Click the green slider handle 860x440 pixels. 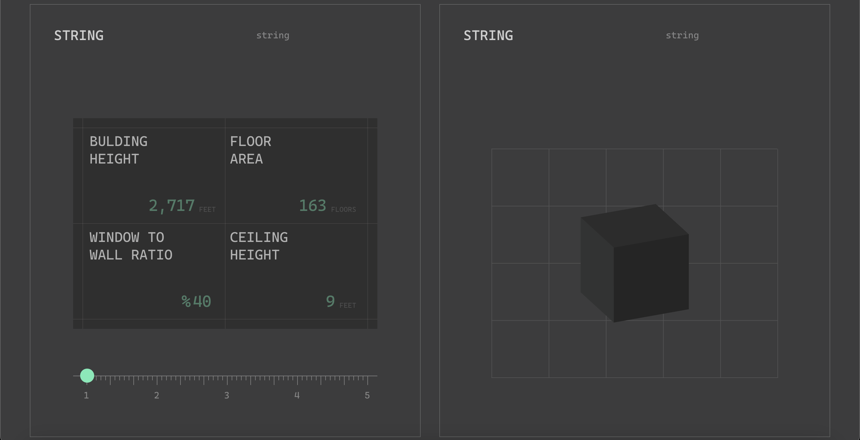[87, 376]
